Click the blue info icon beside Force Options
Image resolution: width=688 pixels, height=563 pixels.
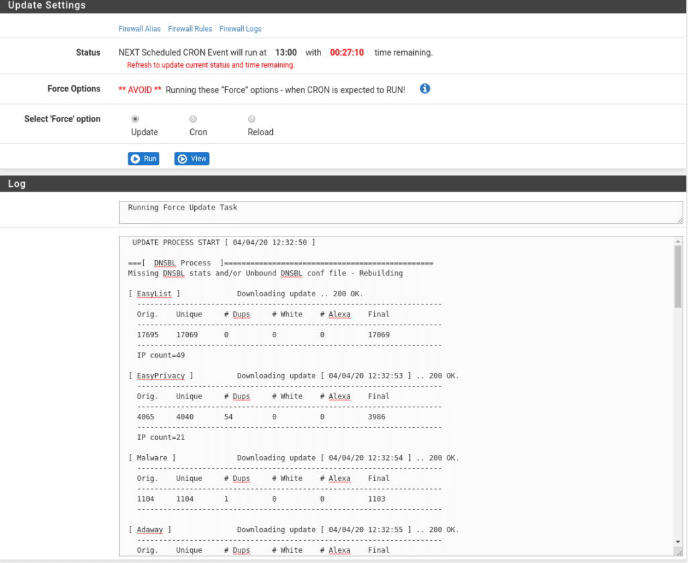pos(425,89)
